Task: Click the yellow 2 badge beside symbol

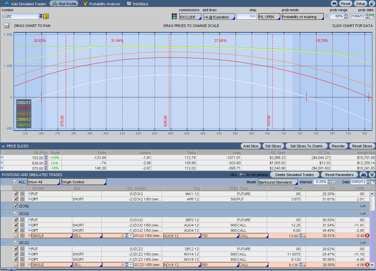Action: point(46,16)
